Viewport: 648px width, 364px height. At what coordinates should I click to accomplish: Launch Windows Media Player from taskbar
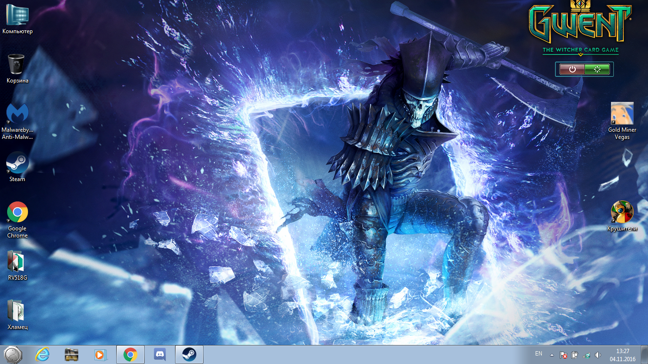point(101,355)
